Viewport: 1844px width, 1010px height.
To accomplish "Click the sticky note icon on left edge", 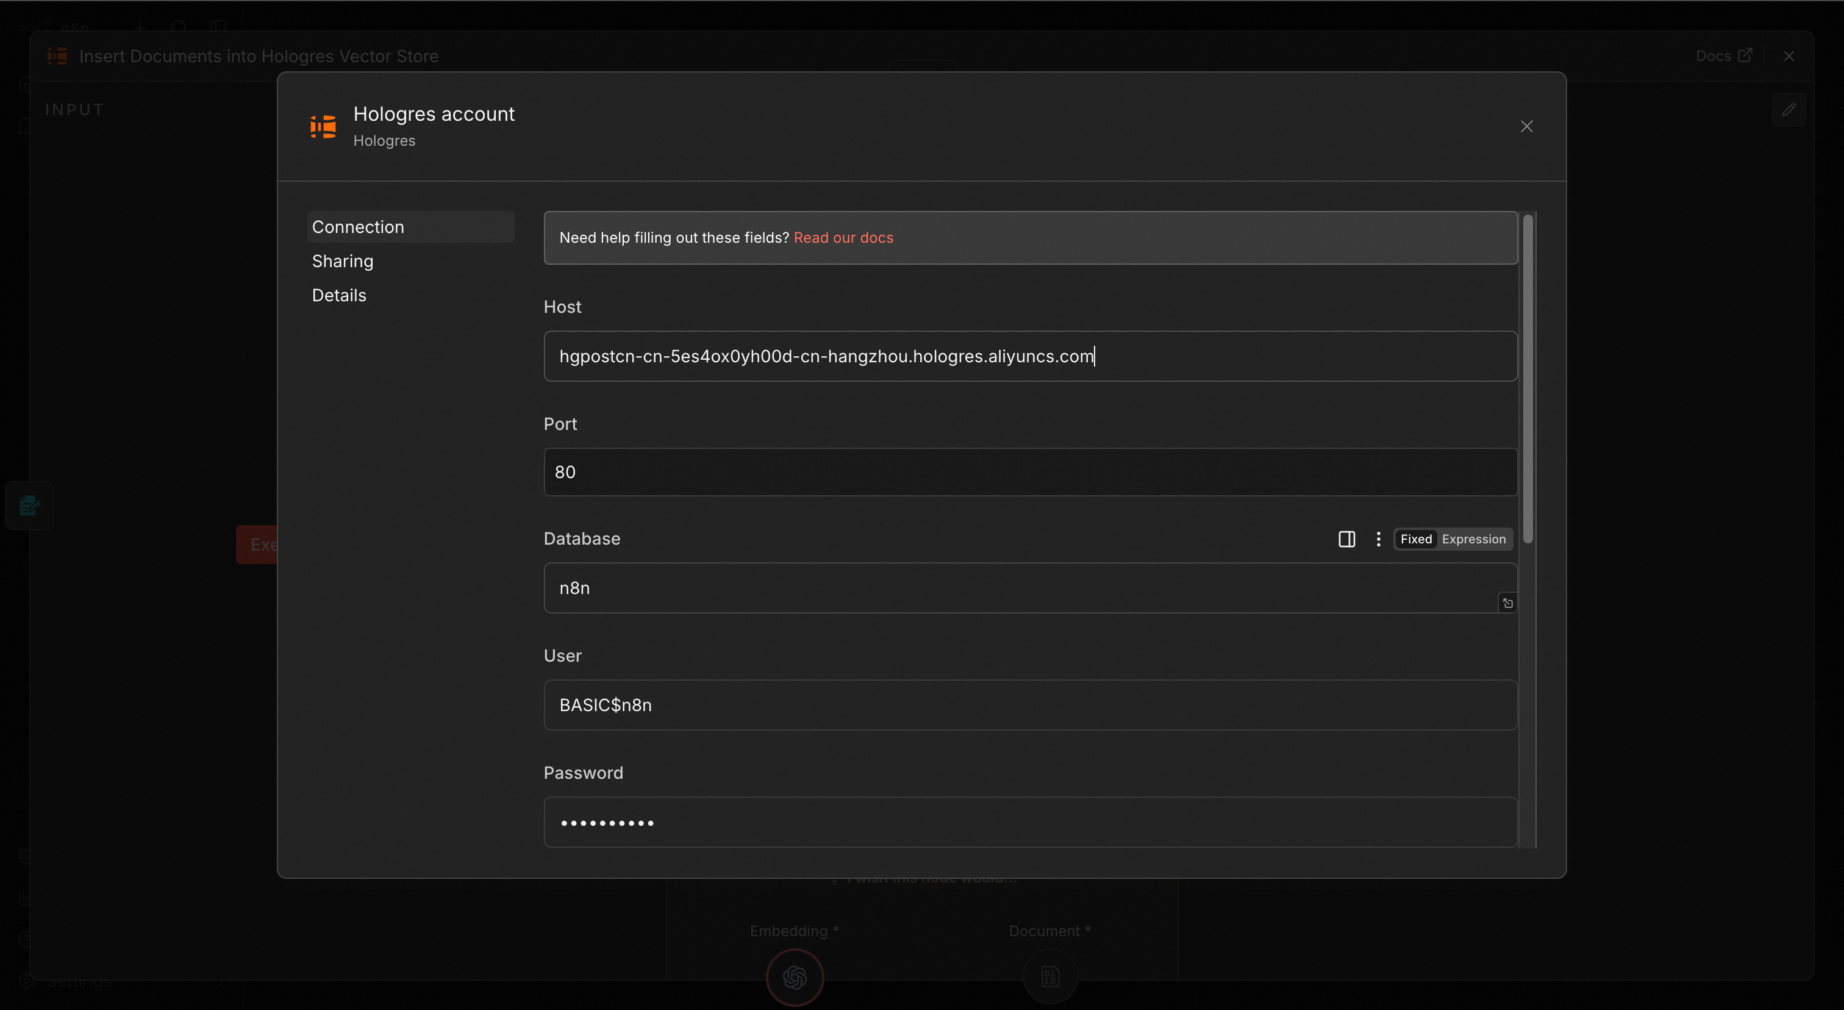I will click(x=29, y=506).
